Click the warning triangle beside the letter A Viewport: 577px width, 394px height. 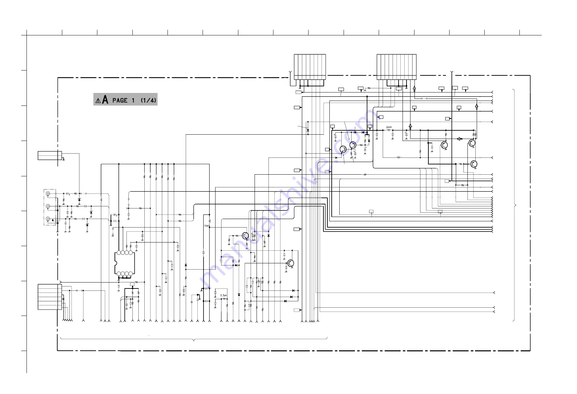pos(98,101)
